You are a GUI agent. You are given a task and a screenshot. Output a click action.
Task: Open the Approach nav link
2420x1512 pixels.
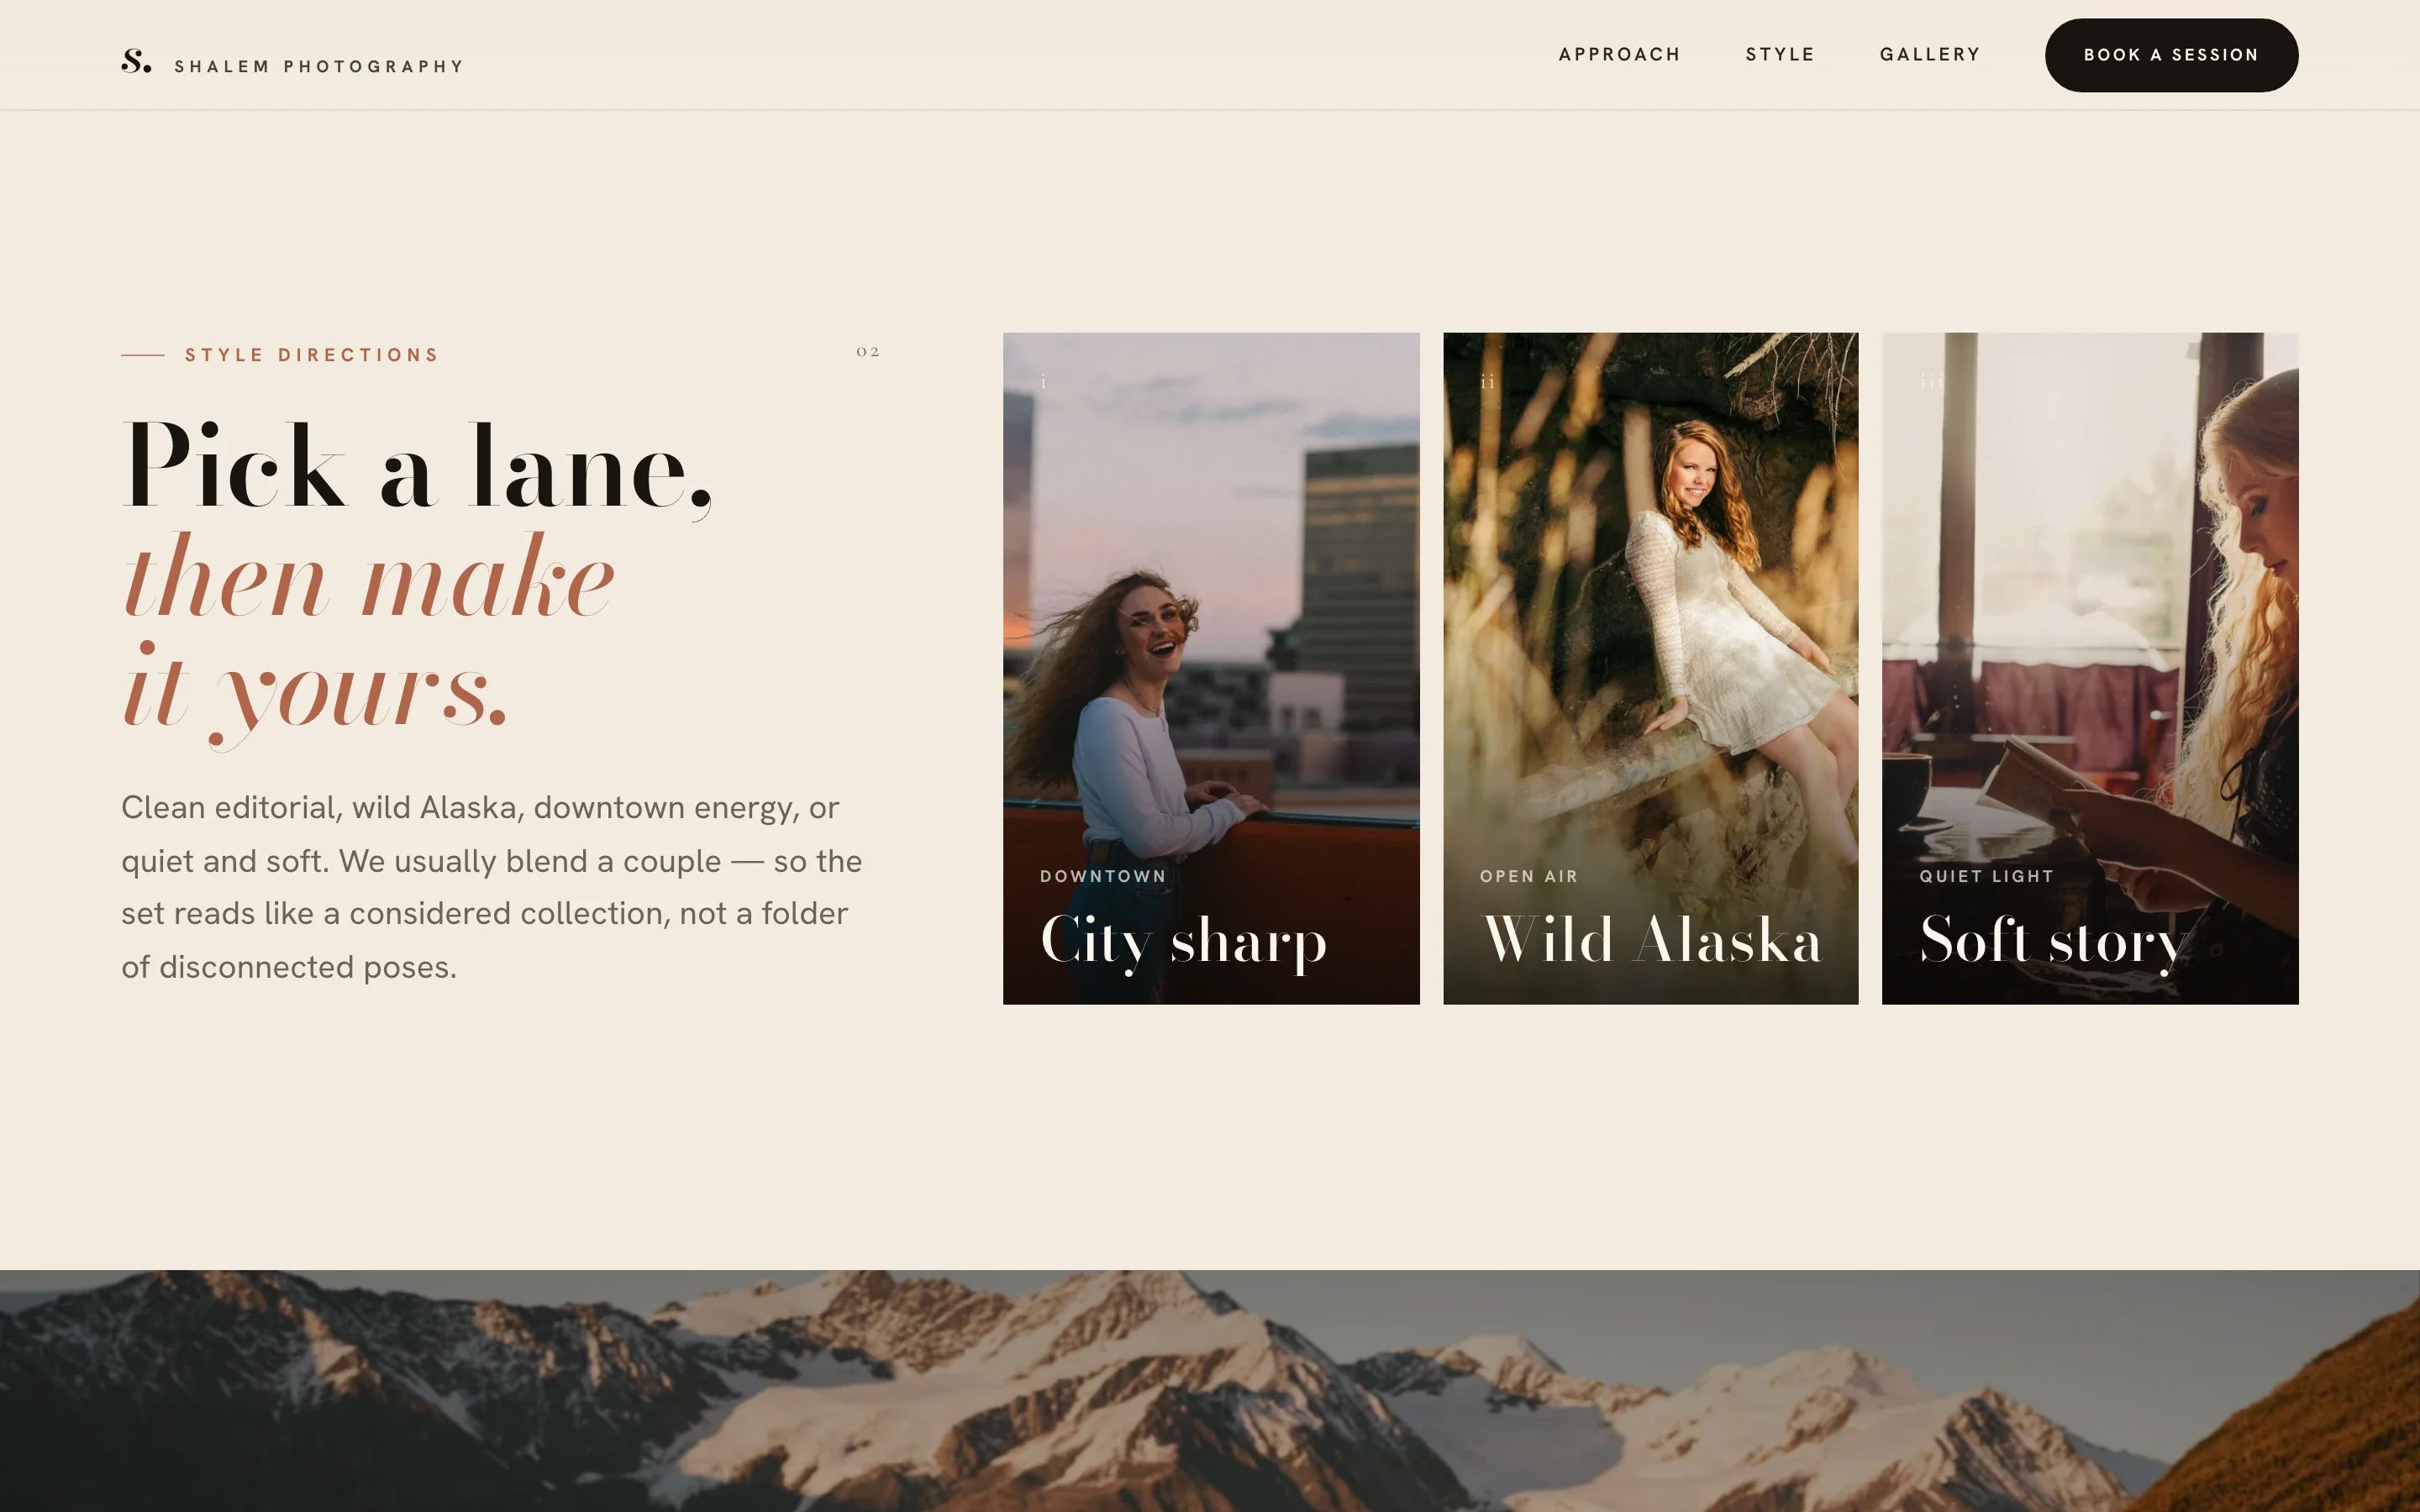1619,54
